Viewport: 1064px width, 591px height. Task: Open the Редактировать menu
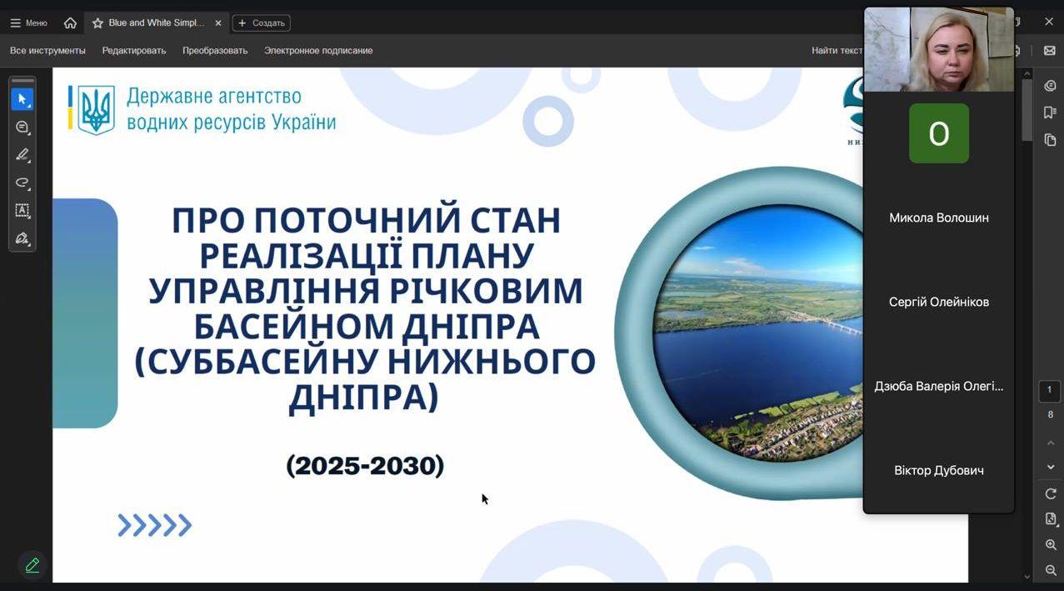point(134,51)
